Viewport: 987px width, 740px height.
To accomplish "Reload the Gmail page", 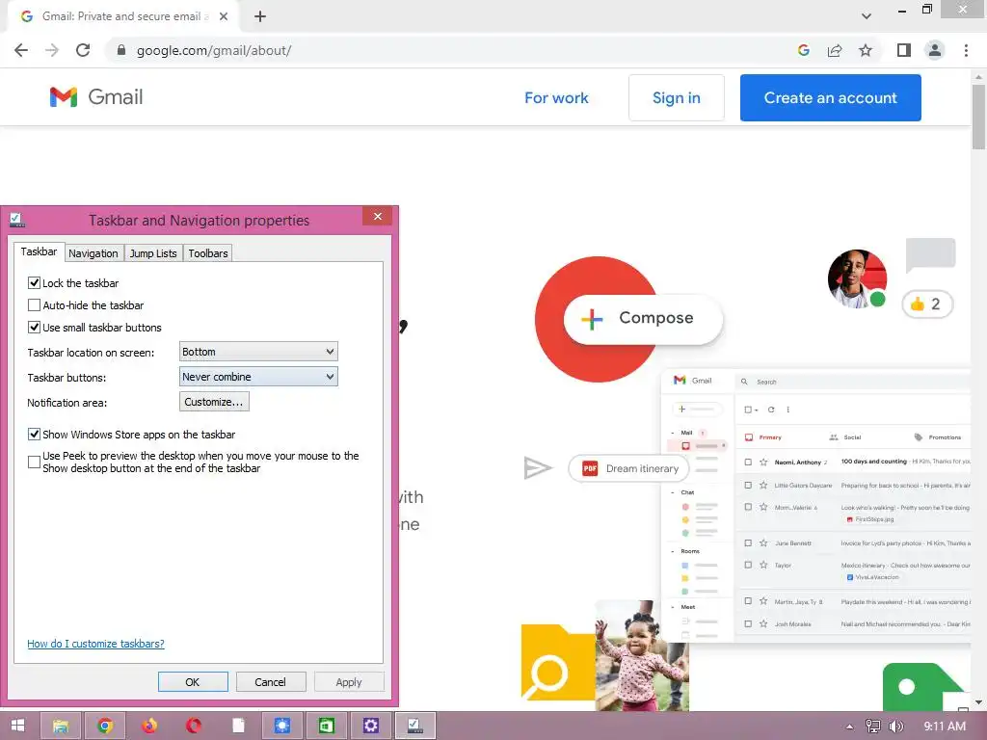I will 83,50.
